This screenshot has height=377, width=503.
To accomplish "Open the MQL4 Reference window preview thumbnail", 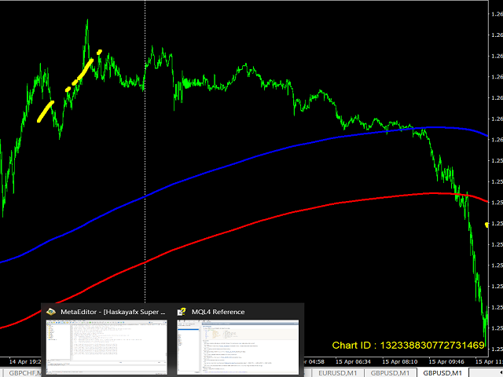I will pyautogui.click(x=237, y=346).
